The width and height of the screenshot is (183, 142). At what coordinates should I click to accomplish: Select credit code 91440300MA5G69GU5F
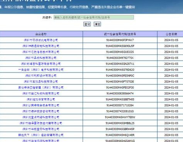pyautogui.click(x=120, y=46)
